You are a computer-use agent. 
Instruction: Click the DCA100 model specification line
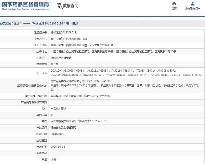pos(113,71)
